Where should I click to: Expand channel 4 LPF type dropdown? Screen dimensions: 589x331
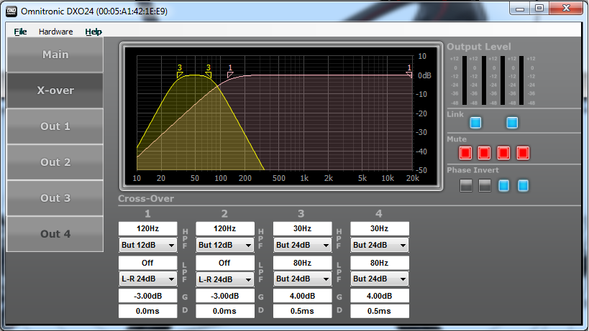pyautogui.click(x=380, y=279)
